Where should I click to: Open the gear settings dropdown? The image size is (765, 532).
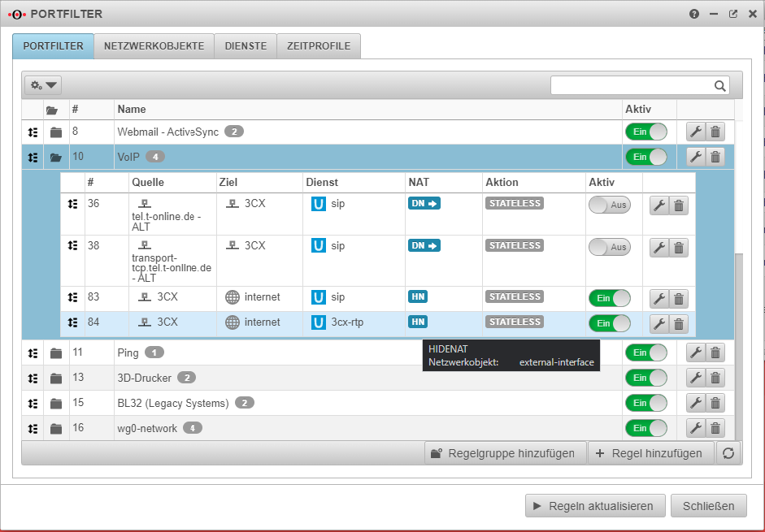(x=43, y=85)
